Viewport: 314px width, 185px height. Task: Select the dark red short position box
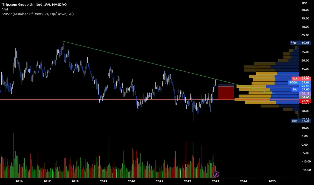[226, 93]
